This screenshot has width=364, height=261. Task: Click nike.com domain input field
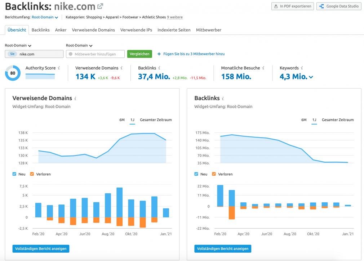pyautogui.click(x=34, y=54)
